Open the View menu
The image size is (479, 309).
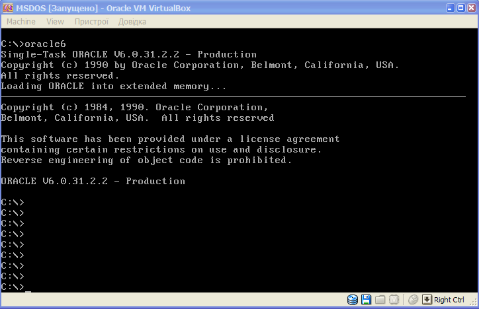click(56, 22)
